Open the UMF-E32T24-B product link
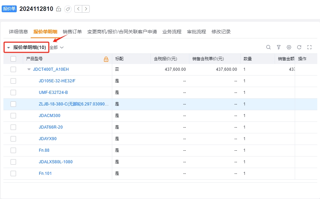Viewport: 320px width, 199px height. tap(53, 93)
